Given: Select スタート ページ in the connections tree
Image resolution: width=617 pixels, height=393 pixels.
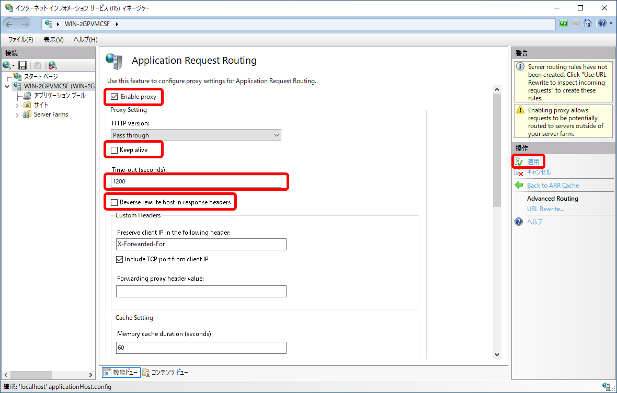Looking at the screenshot, I should pos(41,76).
